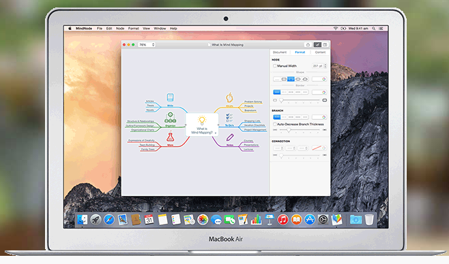Image resolution: width=449 pixels, height=264 pixels.
Task: Click the node width value field
Action: coord(317,66)
